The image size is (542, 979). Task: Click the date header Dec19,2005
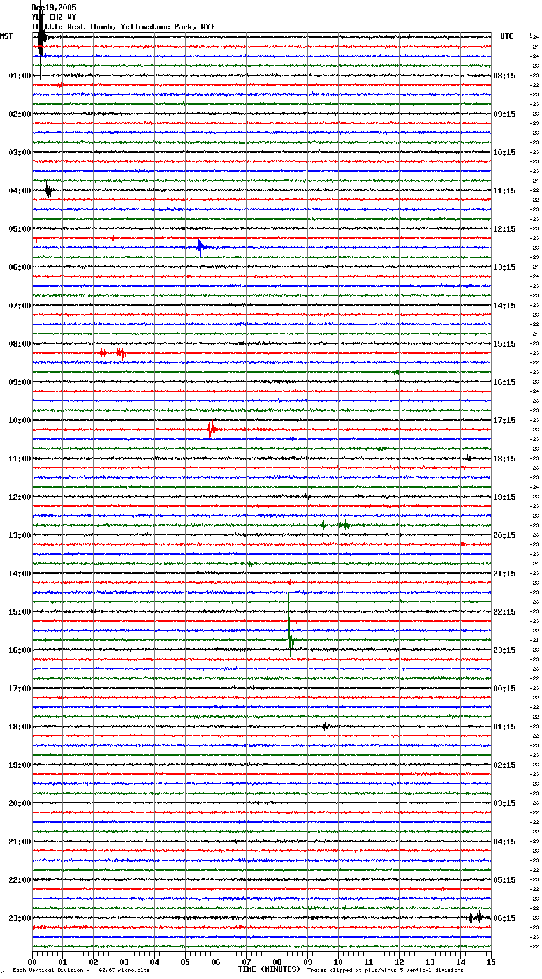54,8
